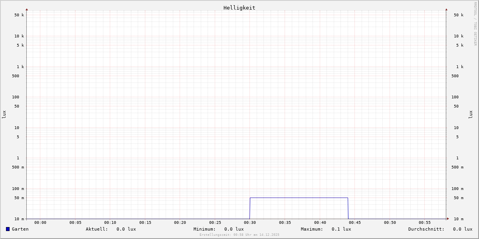Select the Helligkeit chart title
479x239 pixels.
point(239,8)
